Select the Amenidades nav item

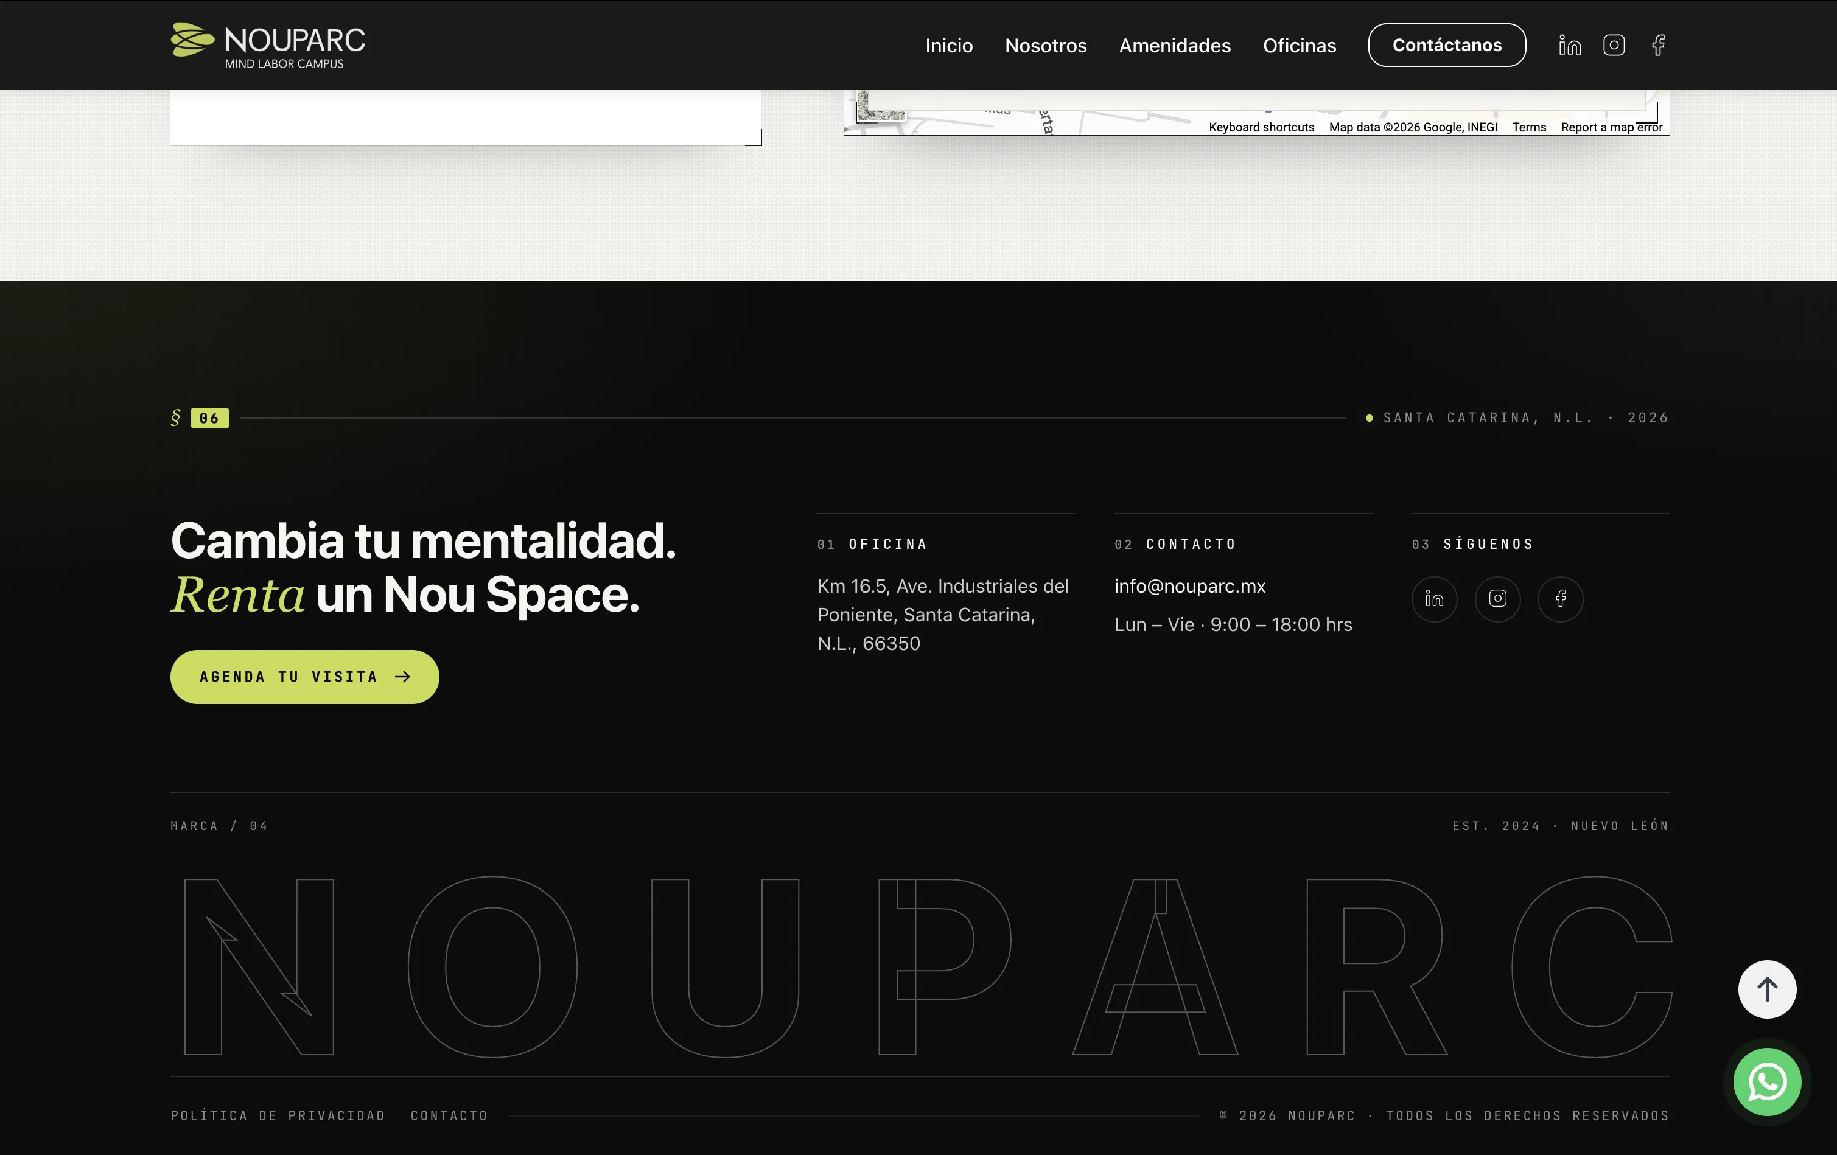pyautogui.click(x=1175, y=45)
